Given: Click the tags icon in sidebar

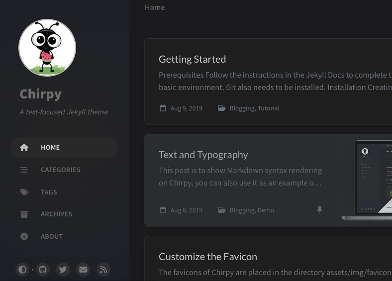Looking at the screenshot, I should click(24, 192).
